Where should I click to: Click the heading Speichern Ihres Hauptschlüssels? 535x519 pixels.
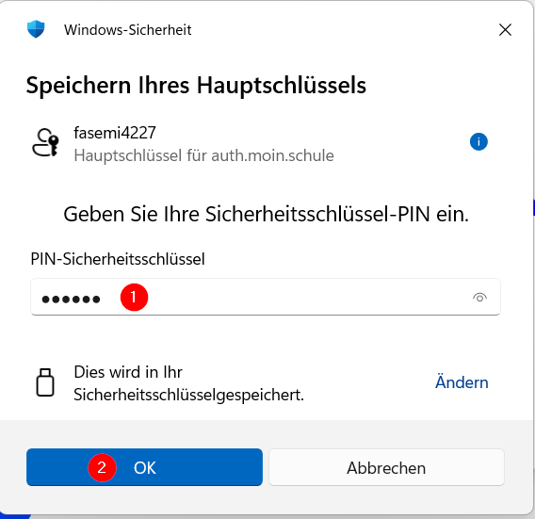[x=196, y=85]
